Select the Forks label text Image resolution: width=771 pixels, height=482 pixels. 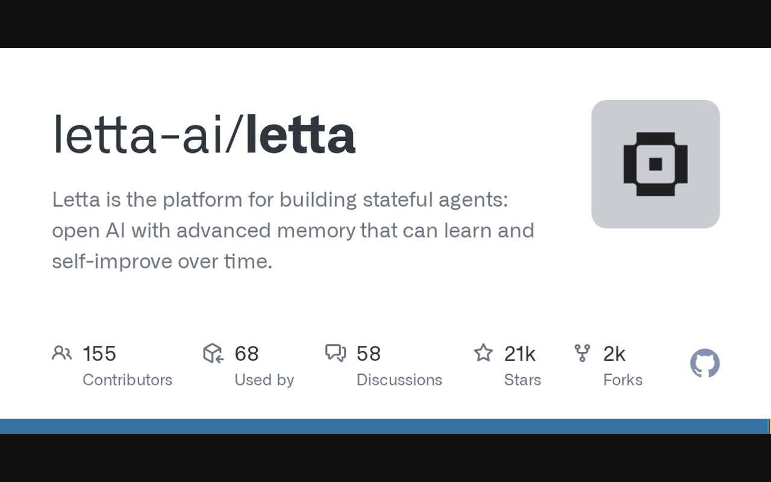click(x=622, y=380)
